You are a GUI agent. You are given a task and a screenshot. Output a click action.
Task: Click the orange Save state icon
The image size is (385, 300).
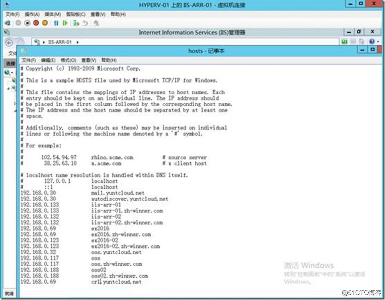[x=45, y=23]
